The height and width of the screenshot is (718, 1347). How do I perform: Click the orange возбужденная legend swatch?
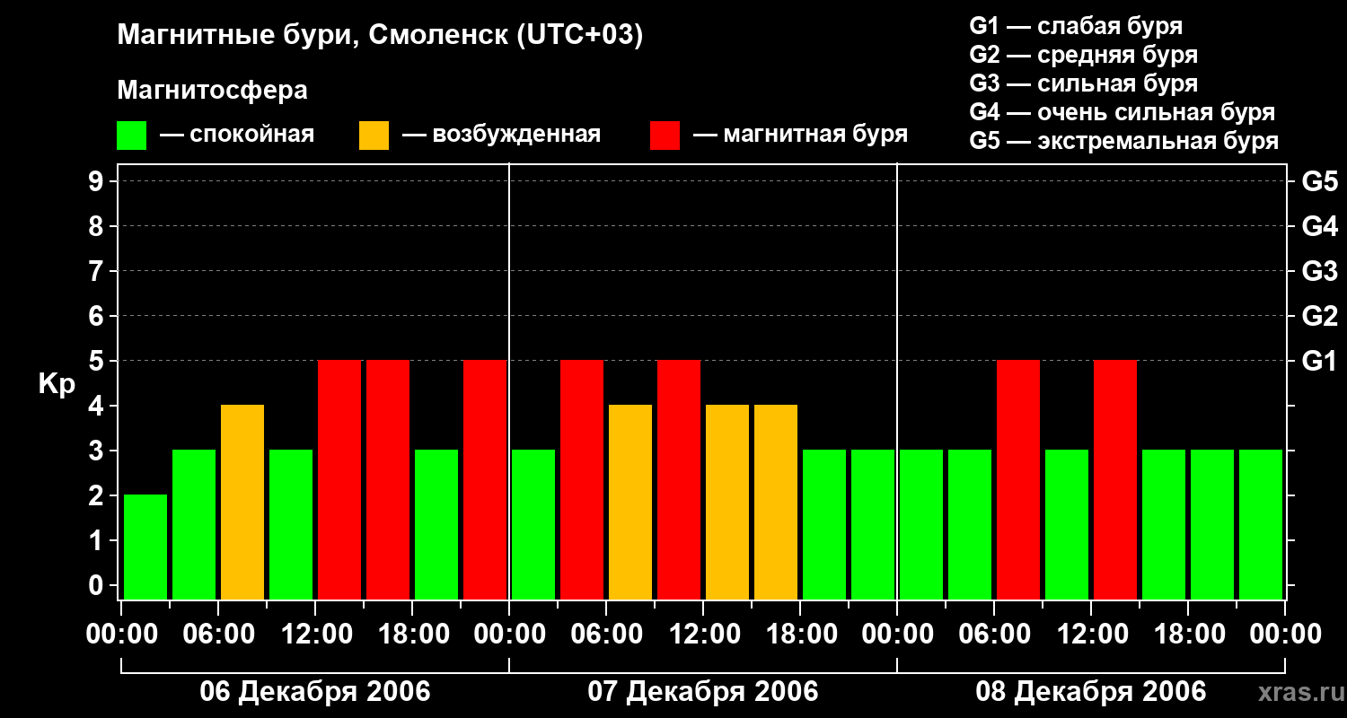pyautogui.click(x=374, y=136)
